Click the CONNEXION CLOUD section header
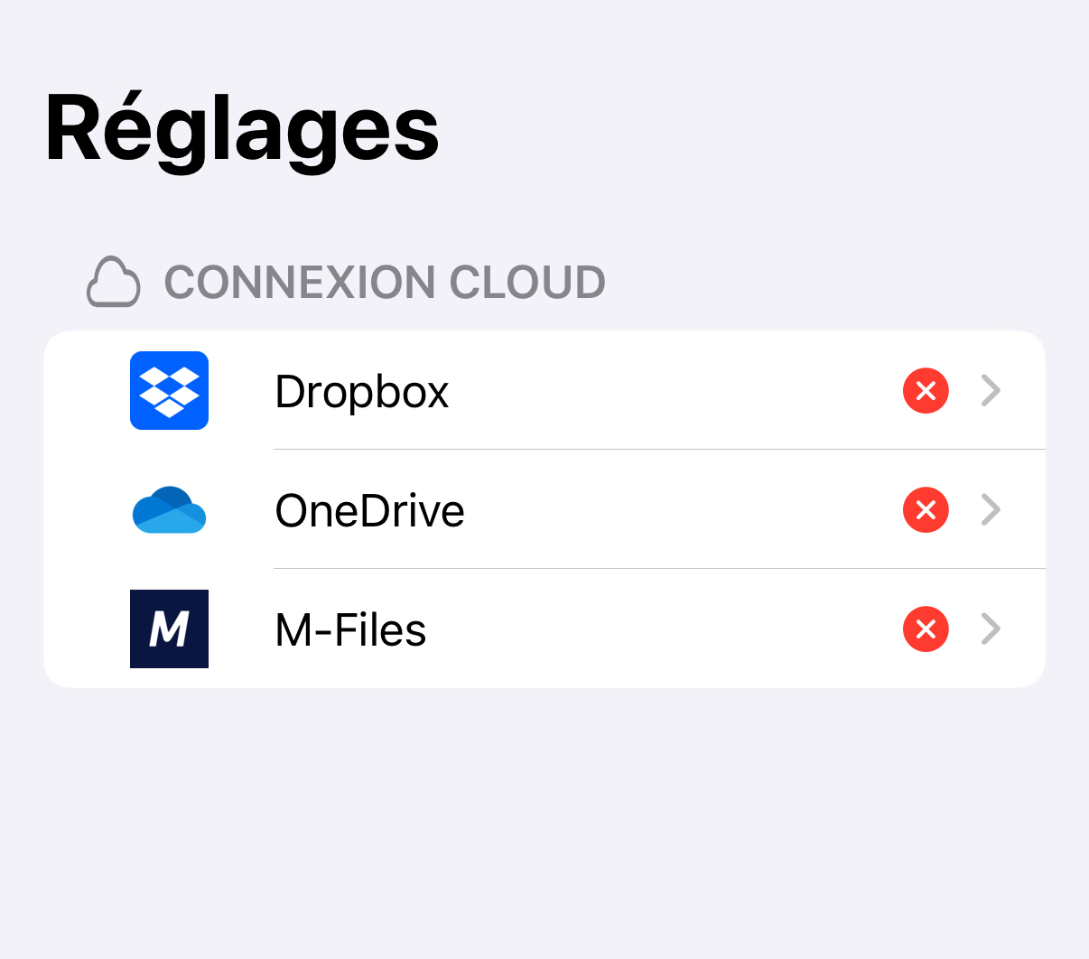 pyautogui.click(x=385, y=283)
